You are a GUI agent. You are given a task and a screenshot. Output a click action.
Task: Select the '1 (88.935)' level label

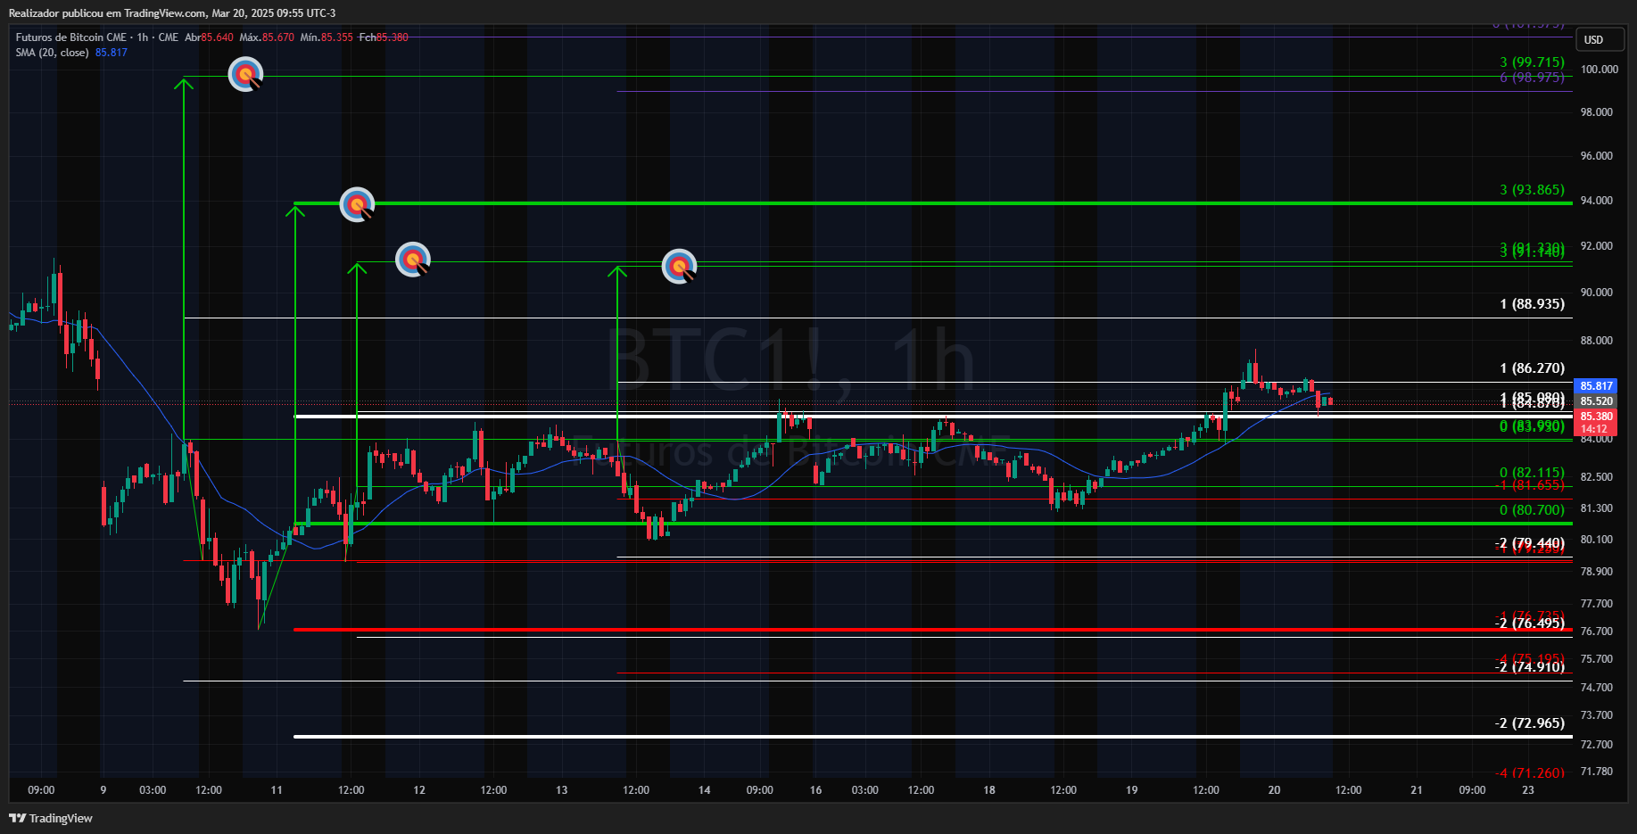(1532, 304)
